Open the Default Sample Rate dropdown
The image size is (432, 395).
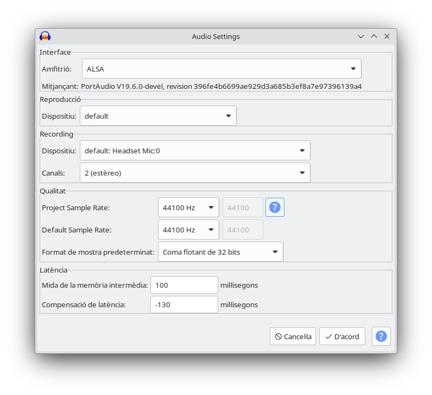tap(188, 230)
